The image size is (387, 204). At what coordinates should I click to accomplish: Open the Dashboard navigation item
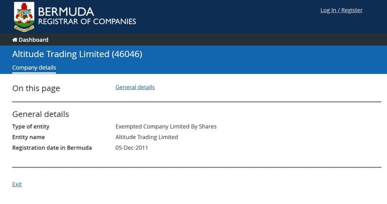30,40
